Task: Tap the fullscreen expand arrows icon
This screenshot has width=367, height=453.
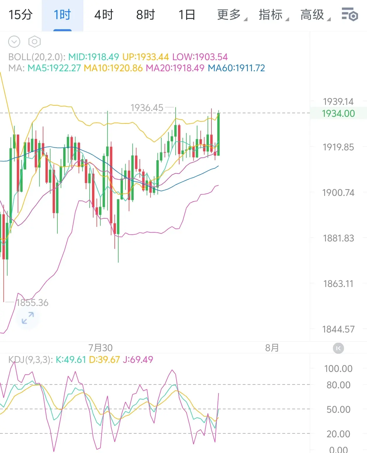Action: coord(28,318)
